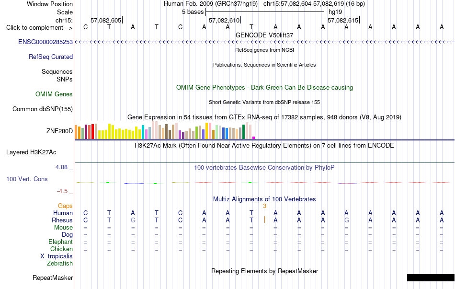455x289 pixels.
Task: Click the H3K27Ac Mark track title
Action: [x=264, y=145]
